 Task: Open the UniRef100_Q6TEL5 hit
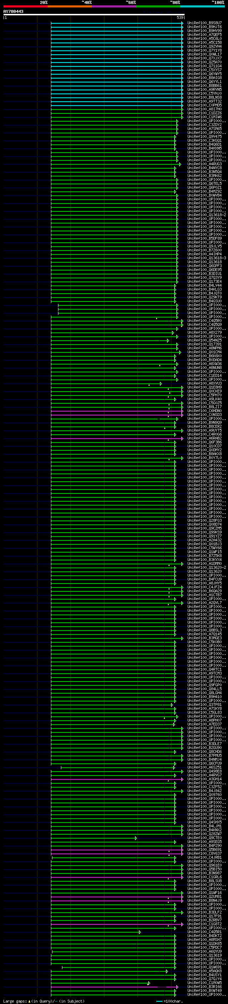tap(204, 183)
